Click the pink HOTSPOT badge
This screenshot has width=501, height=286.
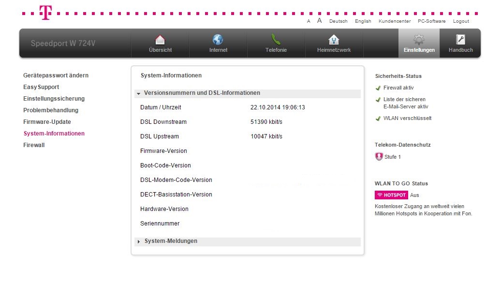tap(391, 195)
